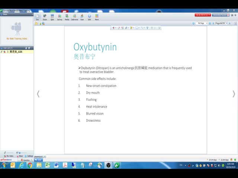238x178 pixels.
Task: Pause the recording with the pause button
Action: [228, 15]
